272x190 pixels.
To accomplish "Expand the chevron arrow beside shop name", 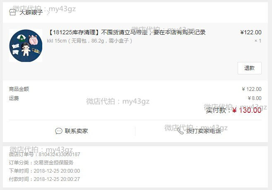I will click(x=48, y=13).
